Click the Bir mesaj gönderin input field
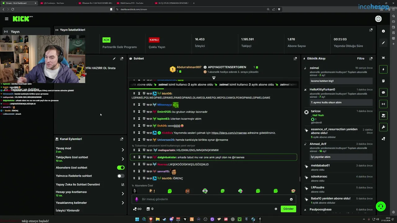397x223 pixels. pyautogui.click(x=214, y=199)
